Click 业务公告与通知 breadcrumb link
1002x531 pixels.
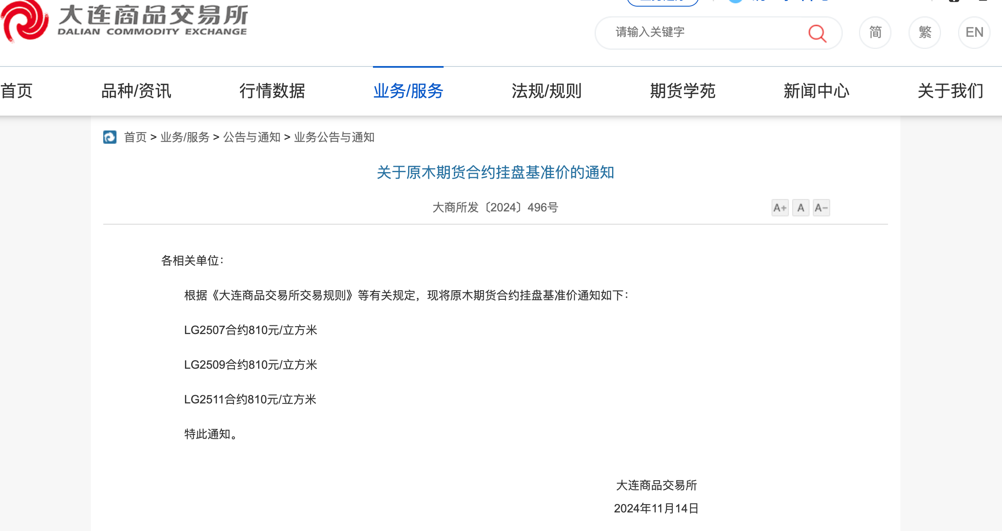tap(334, 137)
